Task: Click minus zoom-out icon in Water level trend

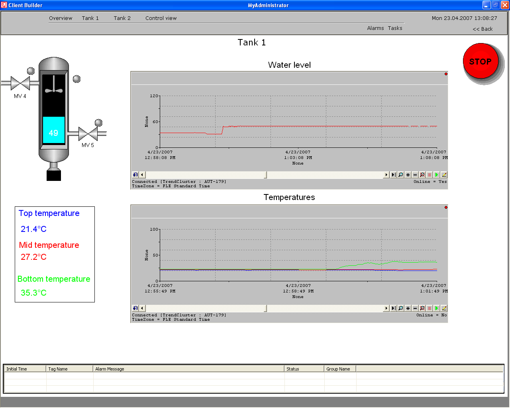Action: (415, 175)
